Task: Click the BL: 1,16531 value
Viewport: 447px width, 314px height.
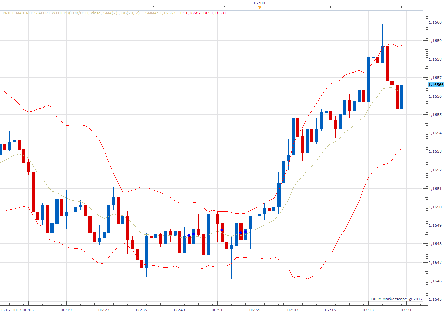Action: tap(215, 13)
